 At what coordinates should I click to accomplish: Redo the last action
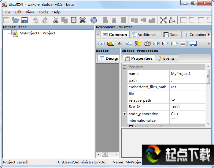click(45, 20)
